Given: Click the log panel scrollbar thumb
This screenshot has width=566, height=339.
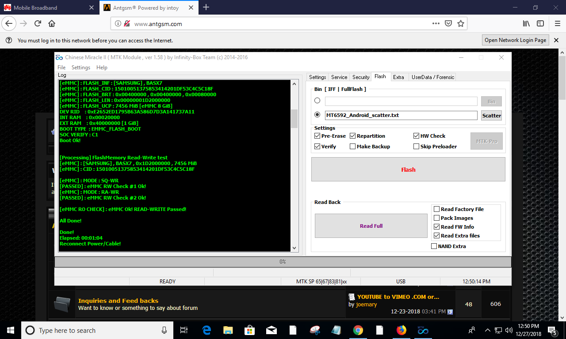Looking at the screenshot, I should (x=294, y=119).
